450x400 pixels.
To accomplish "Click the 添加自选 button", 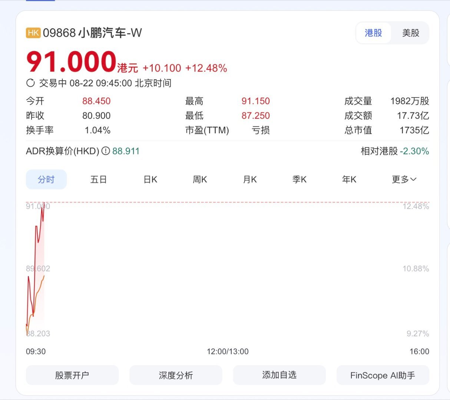I will (279, 375).
